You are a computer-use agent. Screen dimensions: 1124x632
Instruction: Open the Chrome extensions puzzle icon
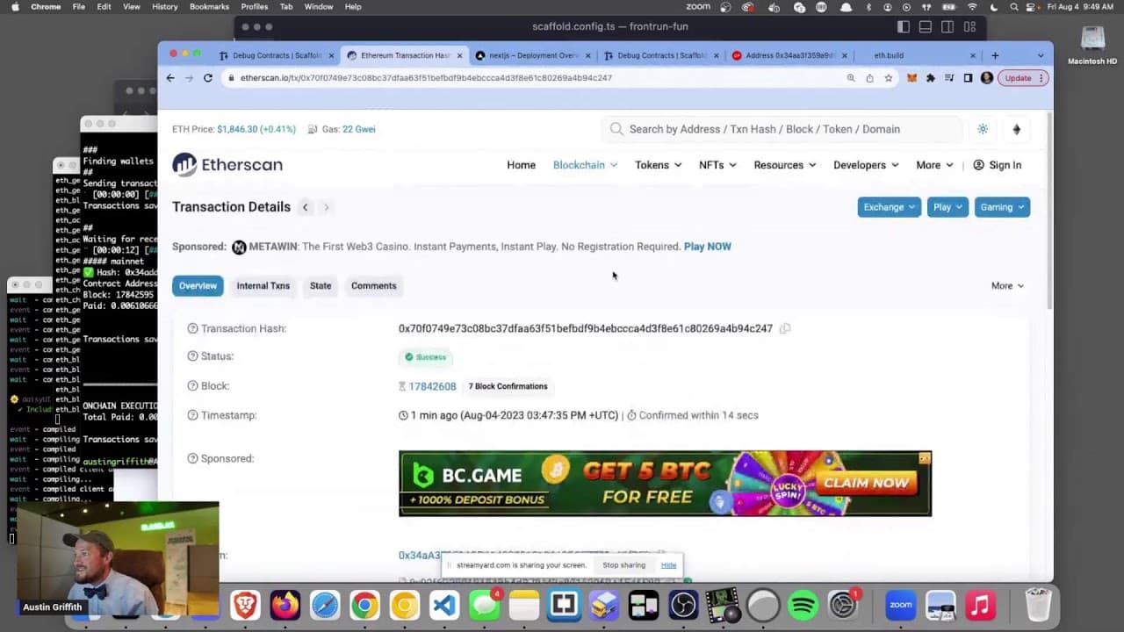pos(930,78)
